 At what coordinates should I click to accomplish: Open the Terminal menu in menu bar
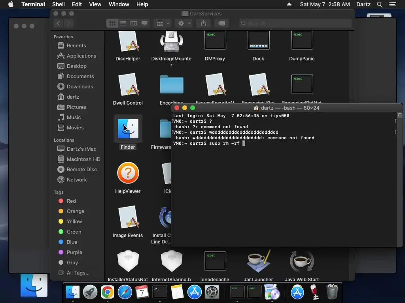33,4
